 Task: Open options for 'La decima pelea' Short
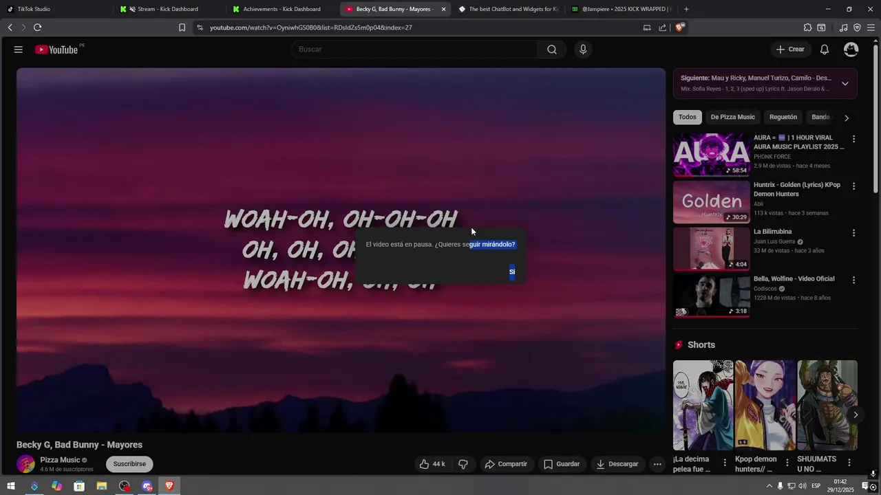pyautogui.click(x=725, y=463)
